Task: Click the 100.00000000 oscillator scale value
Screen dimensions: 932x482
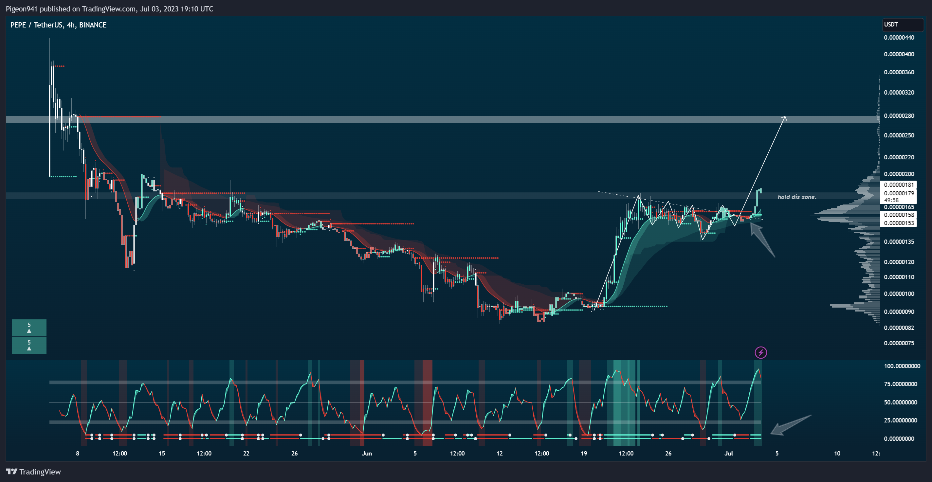Action: pyautogui.click(x=902, y=366)
